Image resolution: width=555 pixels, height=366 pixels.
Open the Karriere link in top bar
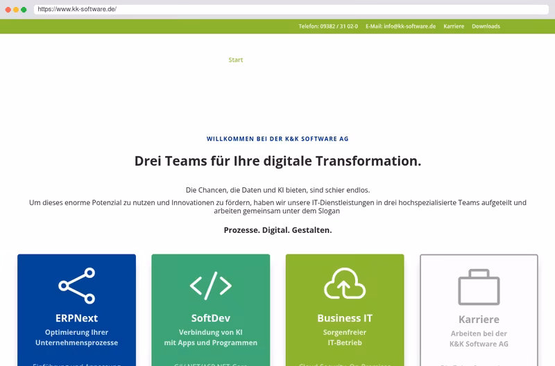tap(454, 26)
